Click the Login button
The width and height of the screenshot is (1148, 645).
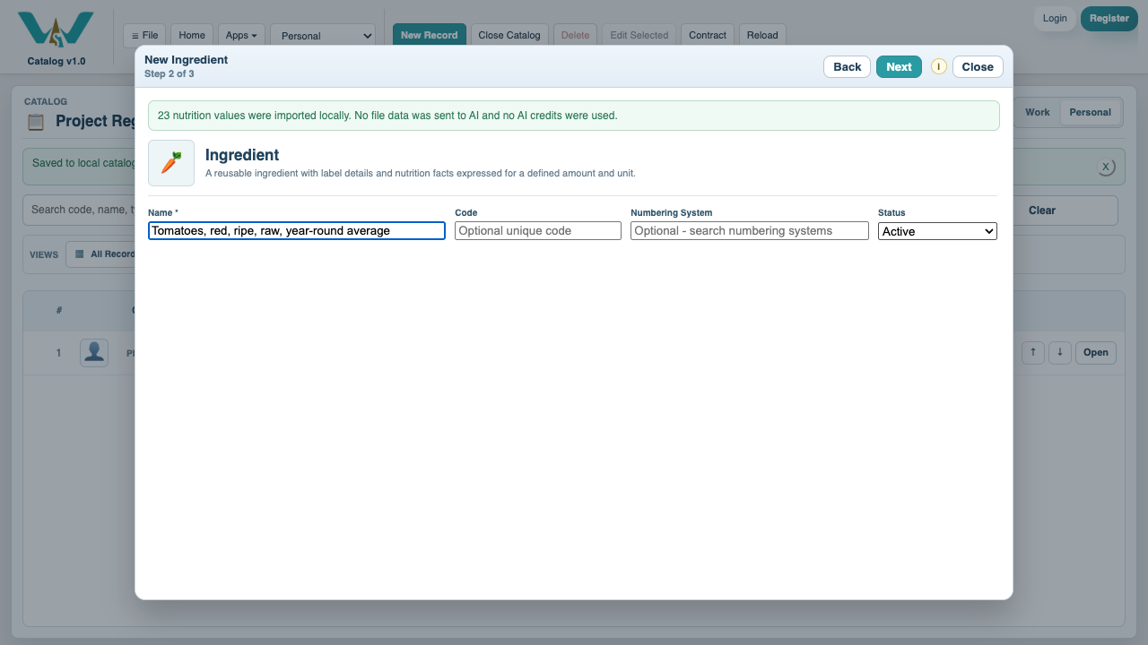point(1055,19)
